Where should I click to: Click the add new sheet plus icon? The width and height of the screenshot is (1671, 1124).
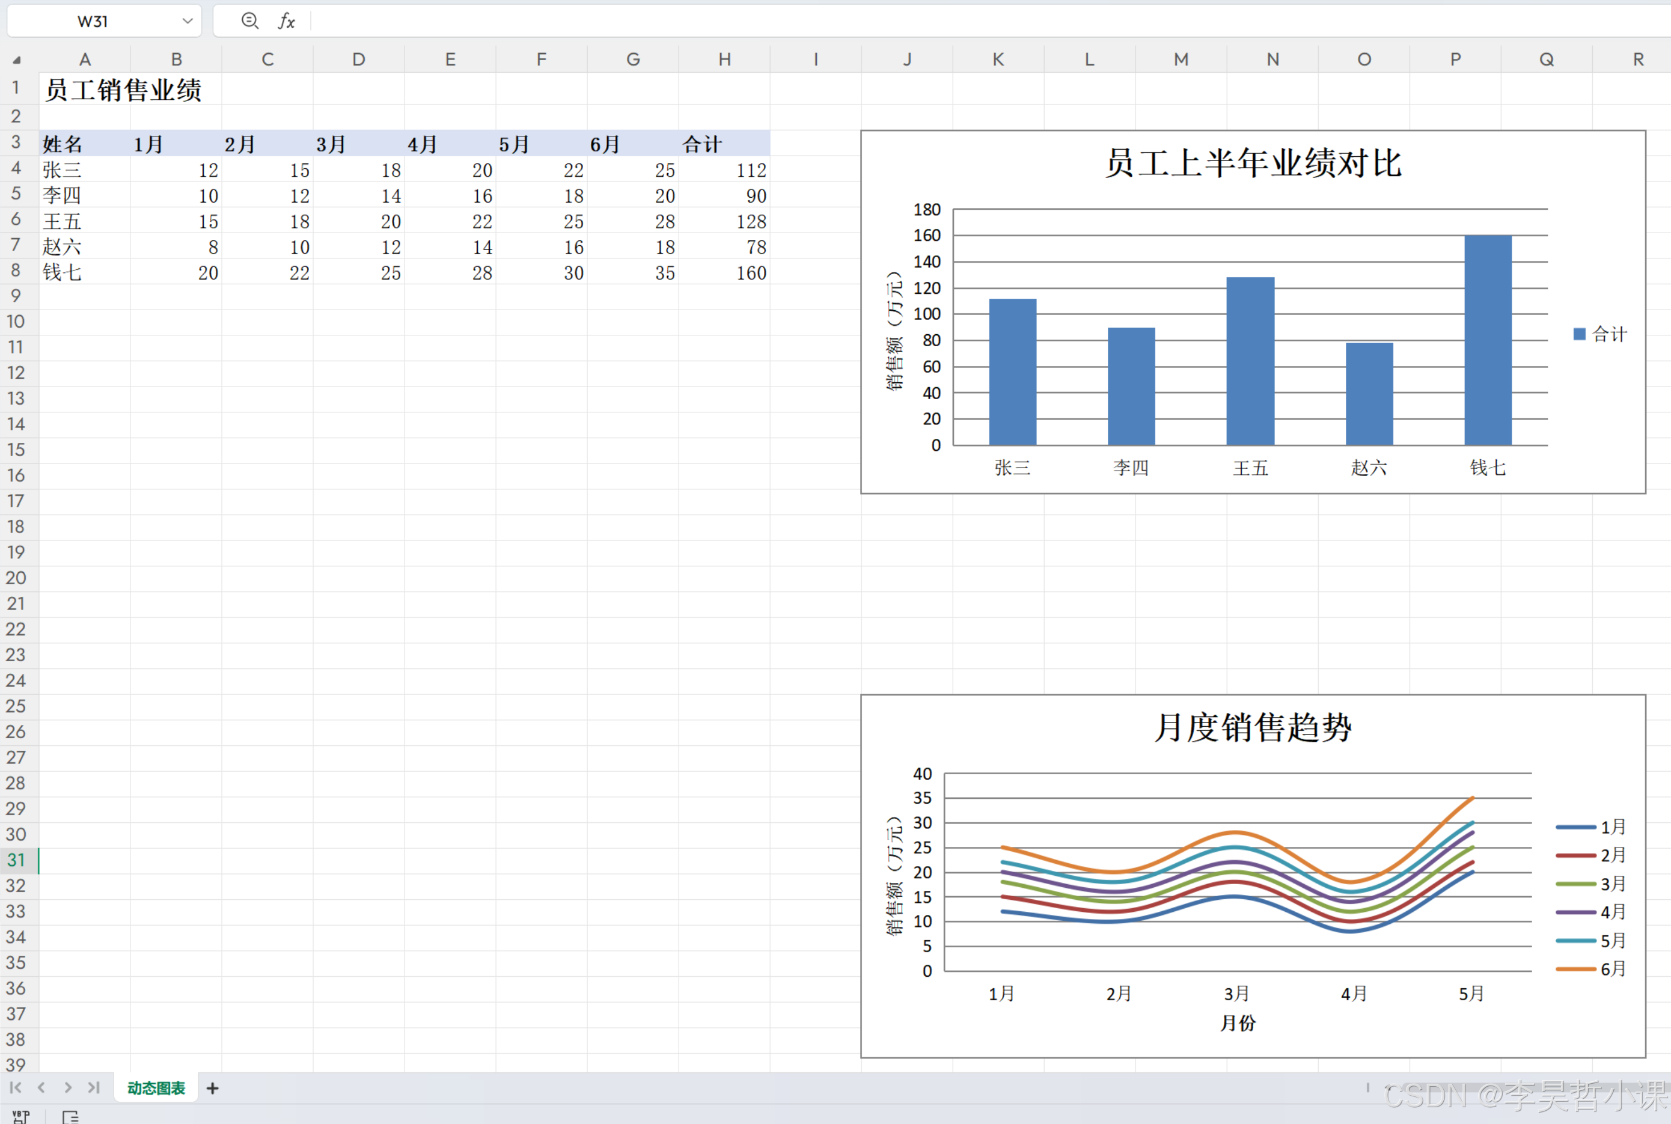(212, 1088)
